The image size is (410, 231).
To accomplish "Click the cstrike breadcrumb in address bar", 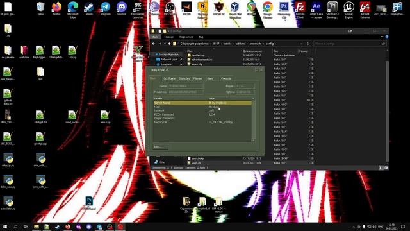I will click(228, 44).
